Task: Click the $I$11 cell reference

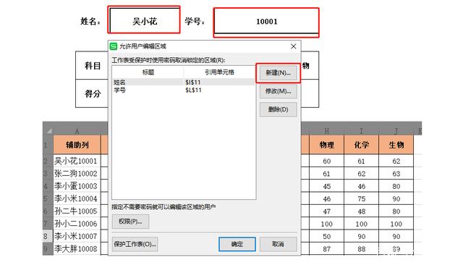Action: (193, 82)
